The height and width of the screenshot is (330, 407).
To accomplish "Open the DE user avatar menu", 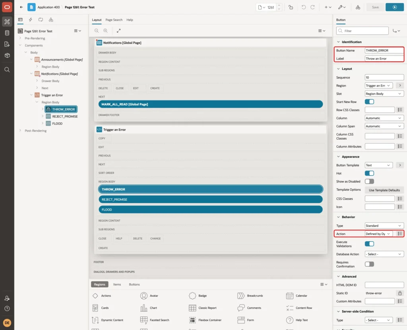I will (7, 323).
